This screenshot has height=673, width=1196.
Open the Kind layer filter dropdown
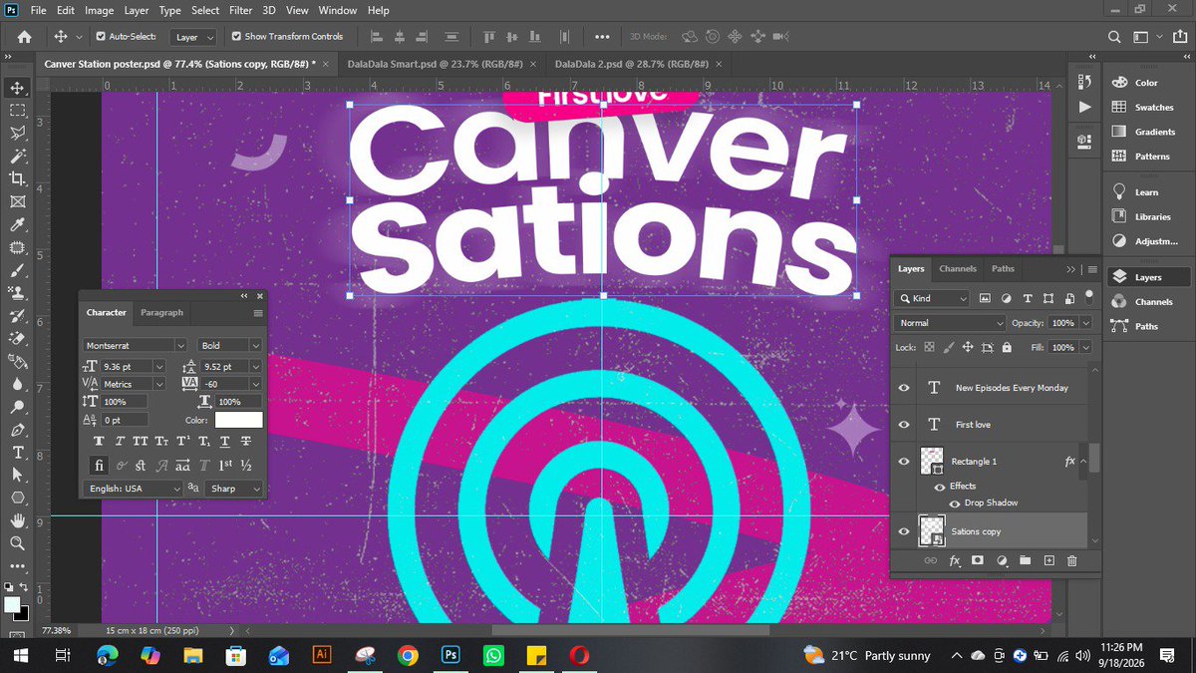[x=932, y=298]
